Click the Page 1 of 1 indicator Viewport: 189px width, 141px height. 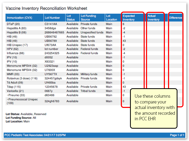(x=177, y=135)
